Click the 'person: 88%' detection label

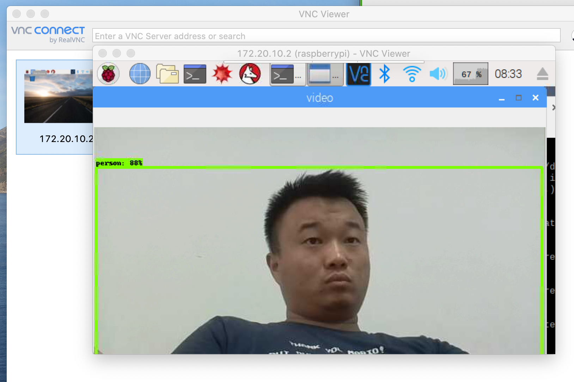[119, 163]
